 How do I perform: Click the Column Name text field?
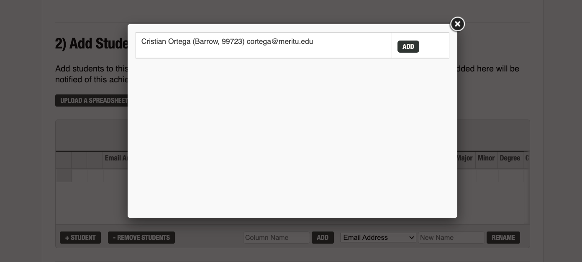click(x=276, y=237)
